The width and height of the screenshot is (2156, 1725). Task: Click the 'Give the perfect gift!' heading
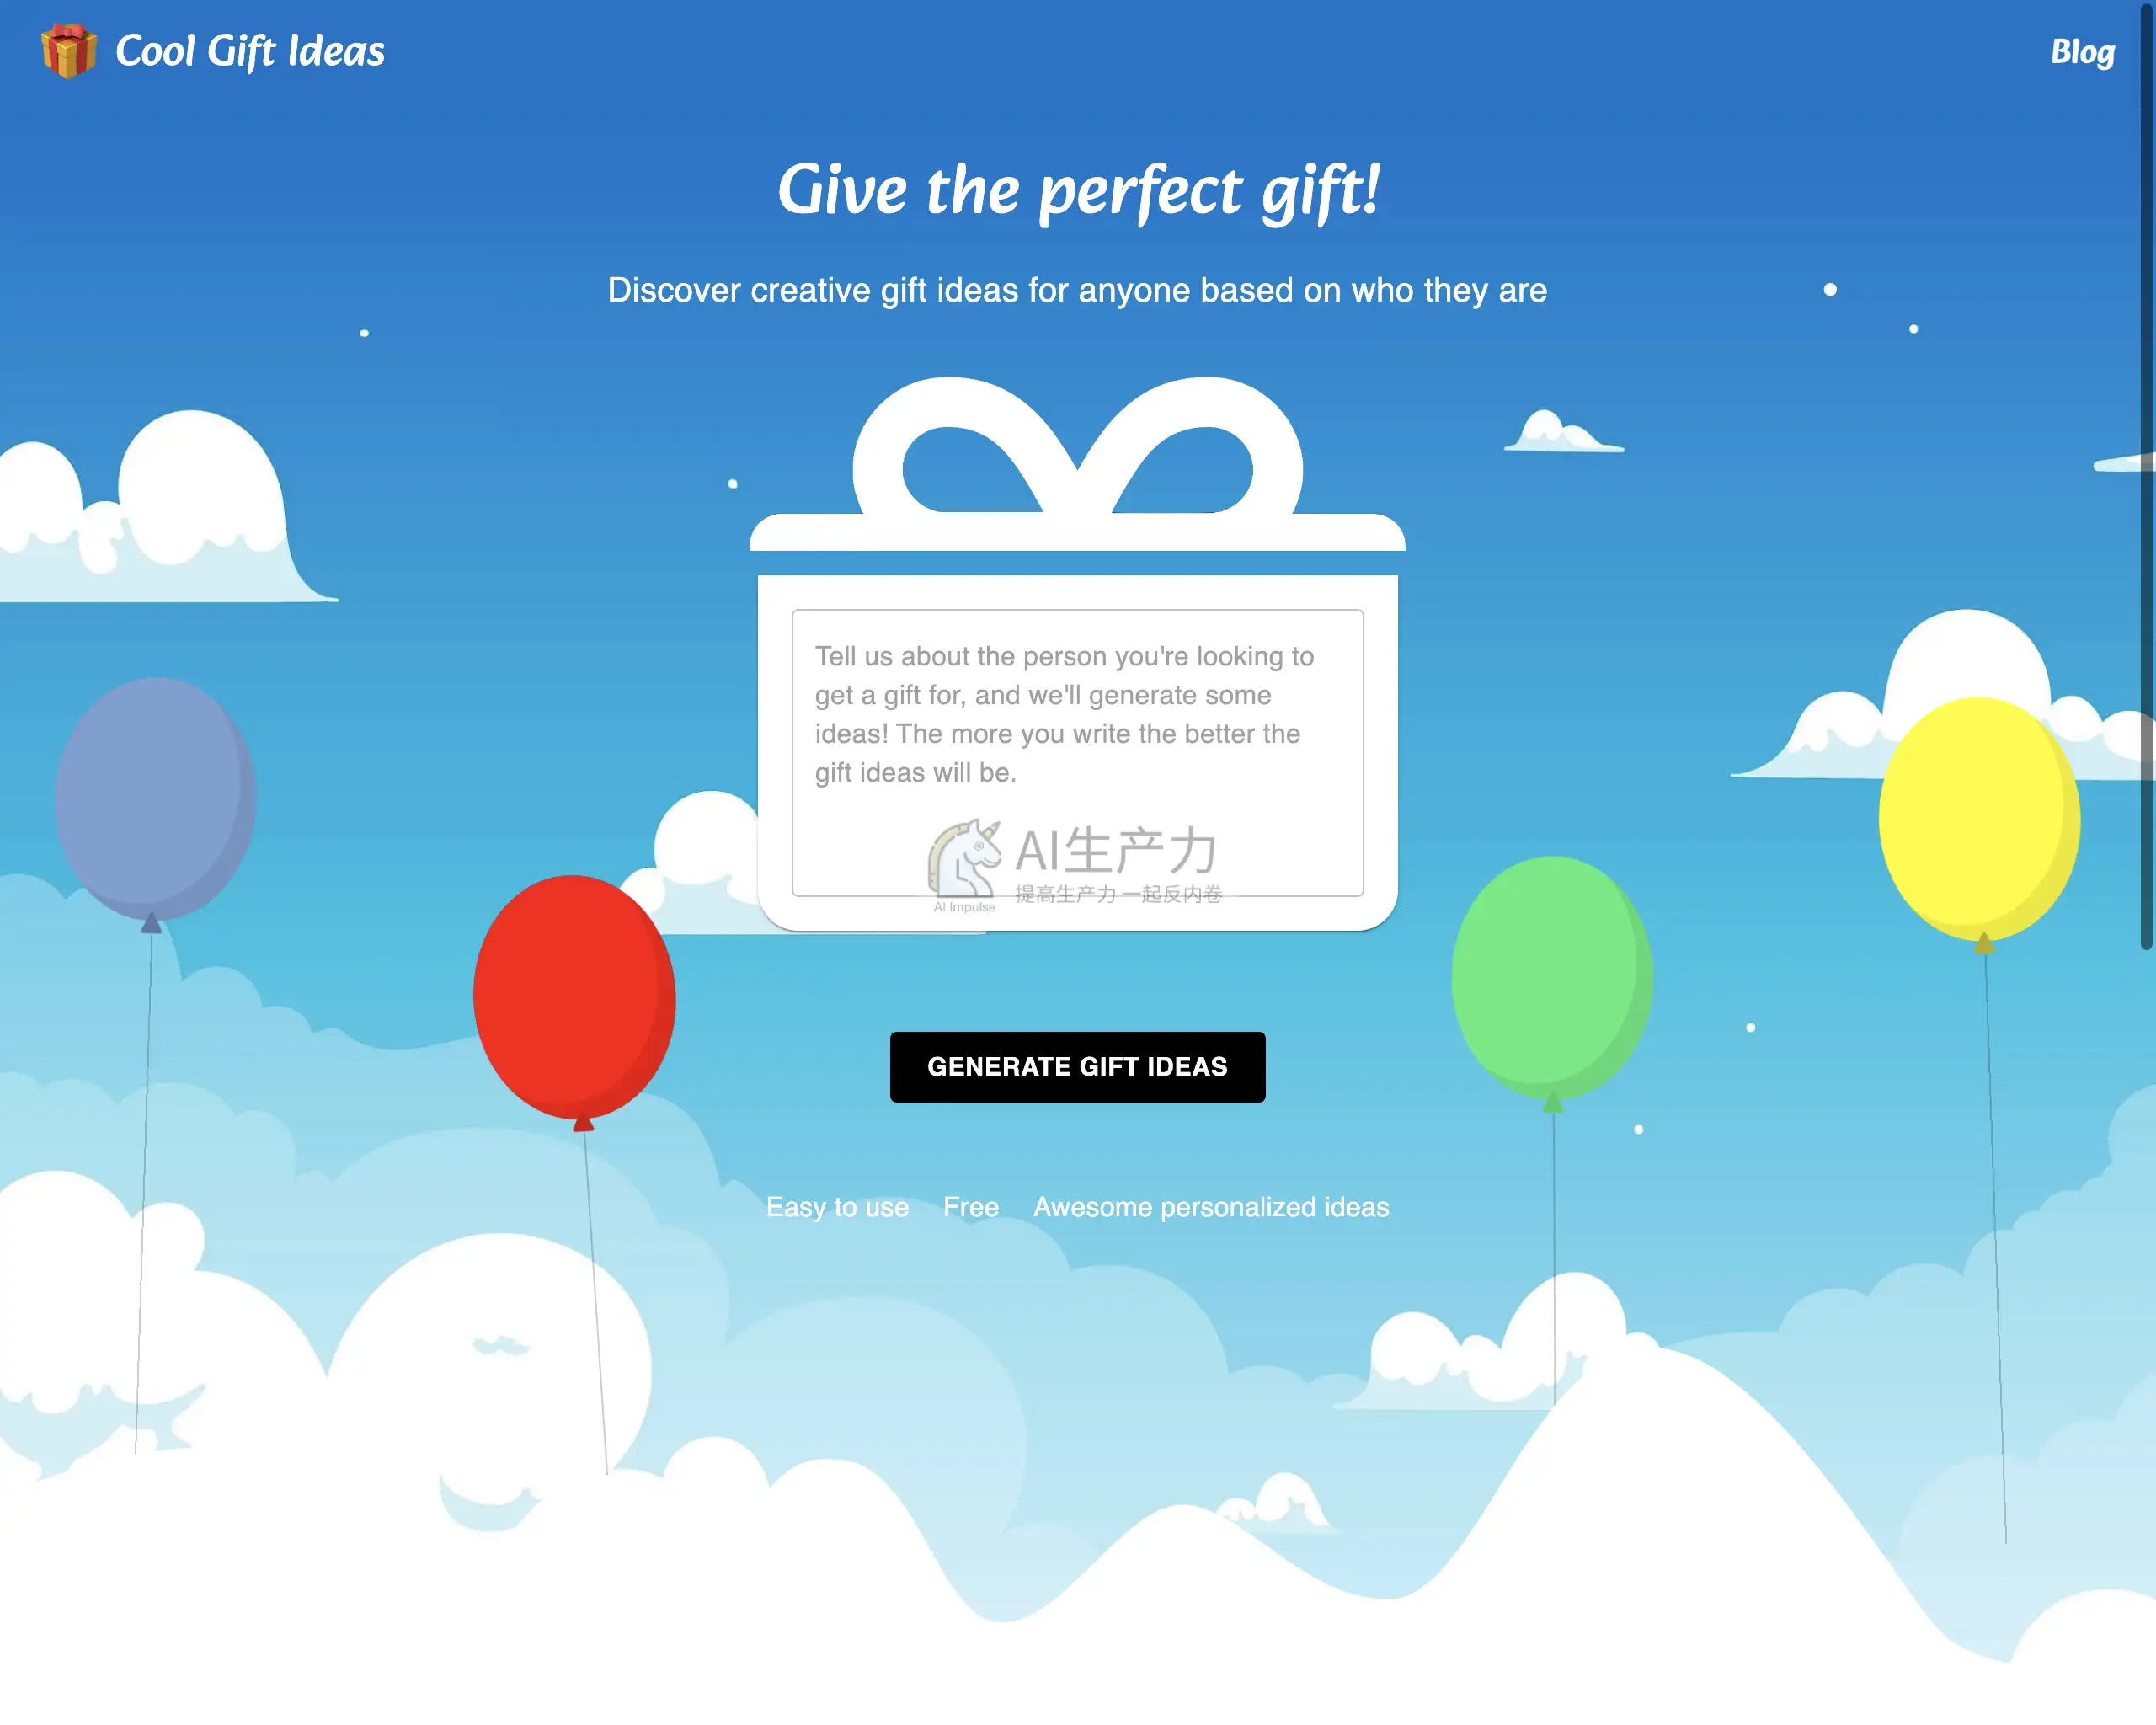click(x=1079, y=190)
